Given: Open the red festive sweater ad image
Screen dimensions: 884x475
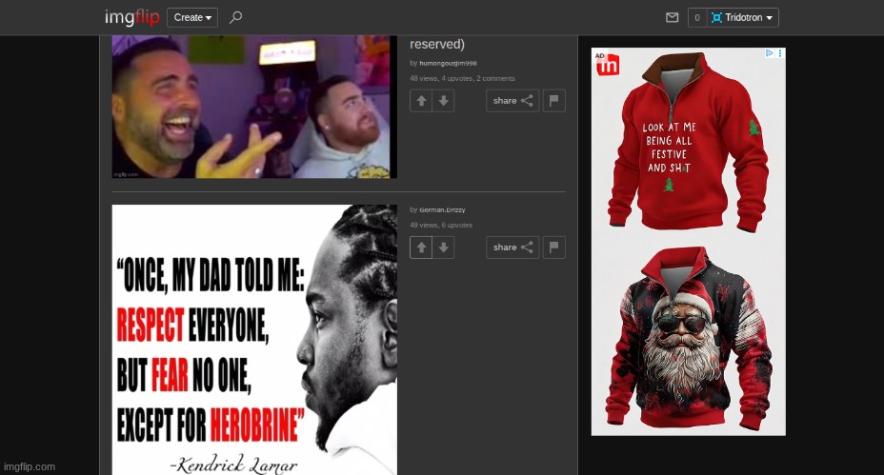Looking at the screenshot, I should pos(688,142).
